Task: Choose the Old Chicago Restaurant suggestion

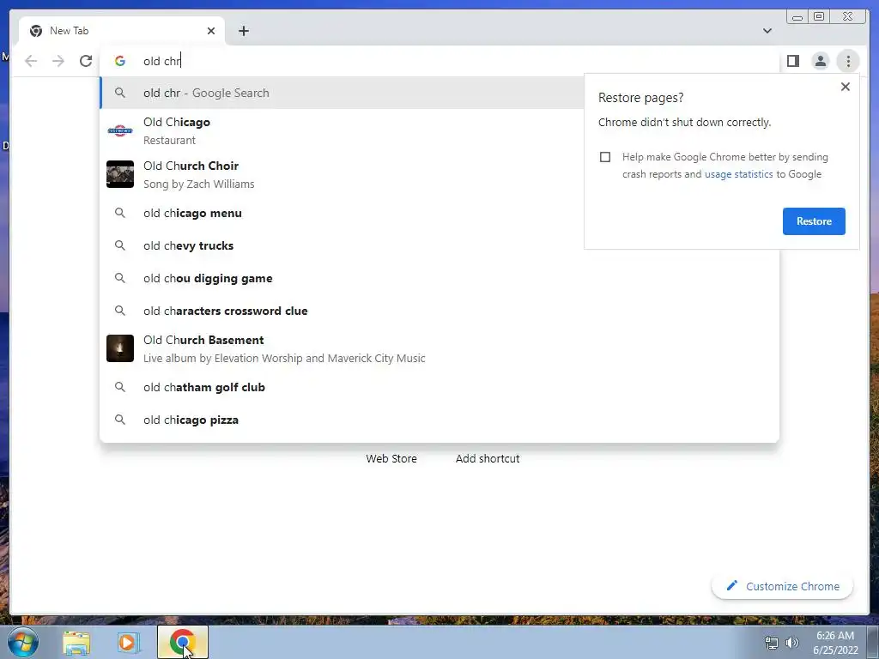Action: [342, 130]
